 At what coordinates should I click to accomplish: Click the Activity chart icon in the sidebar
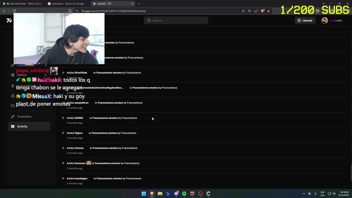pos(13,127)
